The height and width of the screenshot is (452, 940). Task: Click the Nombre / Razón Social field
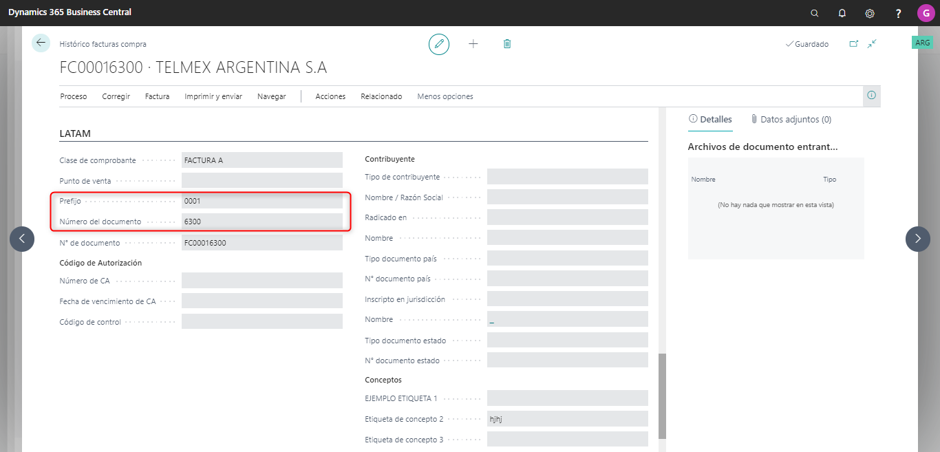coord(568,197)
